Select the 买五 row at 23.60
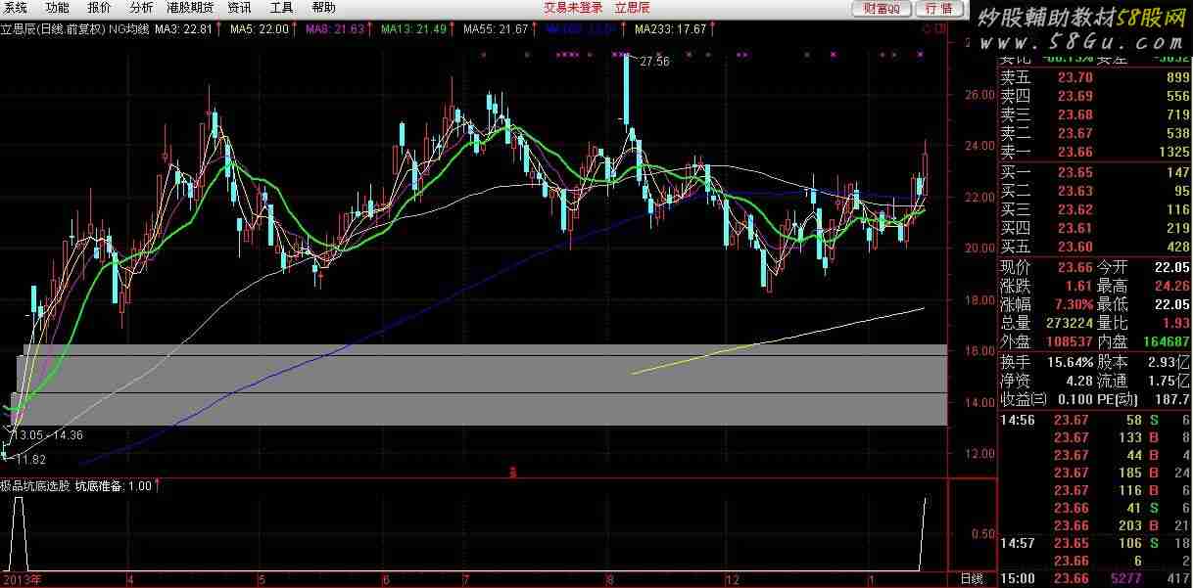The height and width of the screenshot is (588, 1193). click(x=1095, y=247)
